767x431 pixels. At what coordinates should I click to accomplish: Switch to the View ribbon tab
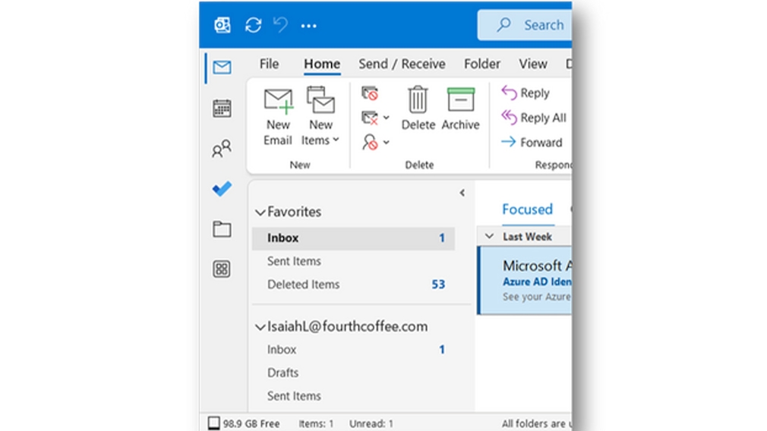pos(533,64)
